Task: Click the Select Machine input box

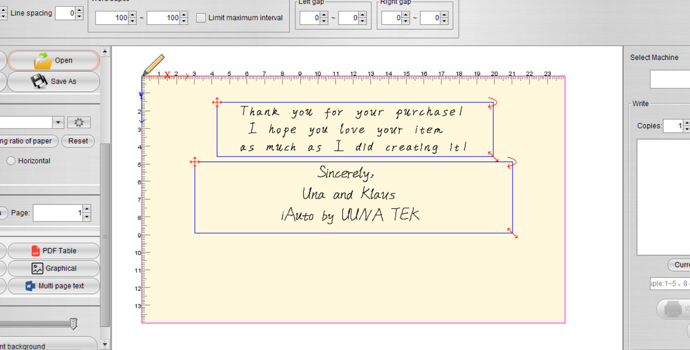Action: (670, 79)
